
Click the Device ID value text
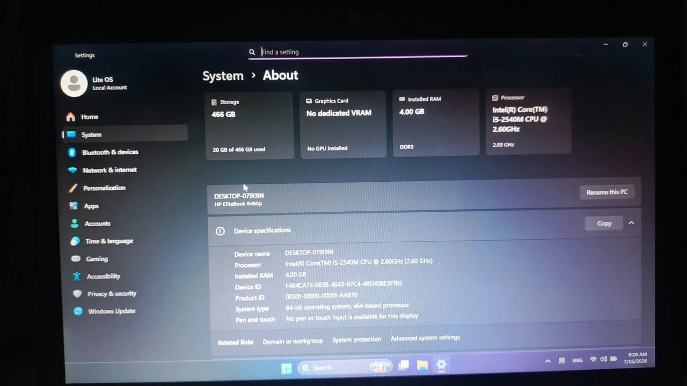coord(344,284)
